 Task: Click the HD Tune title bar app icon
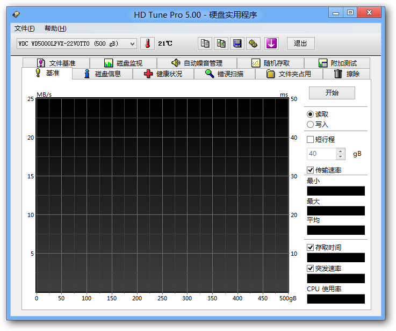tap(17, 14)
